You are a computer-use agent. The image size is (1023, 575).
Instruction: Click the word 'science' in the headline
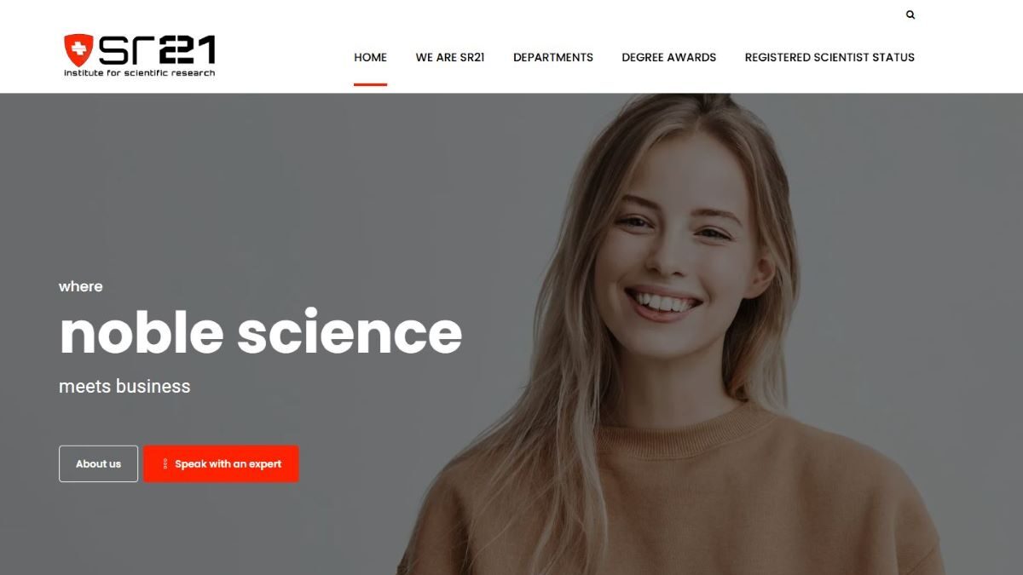tap(350, 332)
